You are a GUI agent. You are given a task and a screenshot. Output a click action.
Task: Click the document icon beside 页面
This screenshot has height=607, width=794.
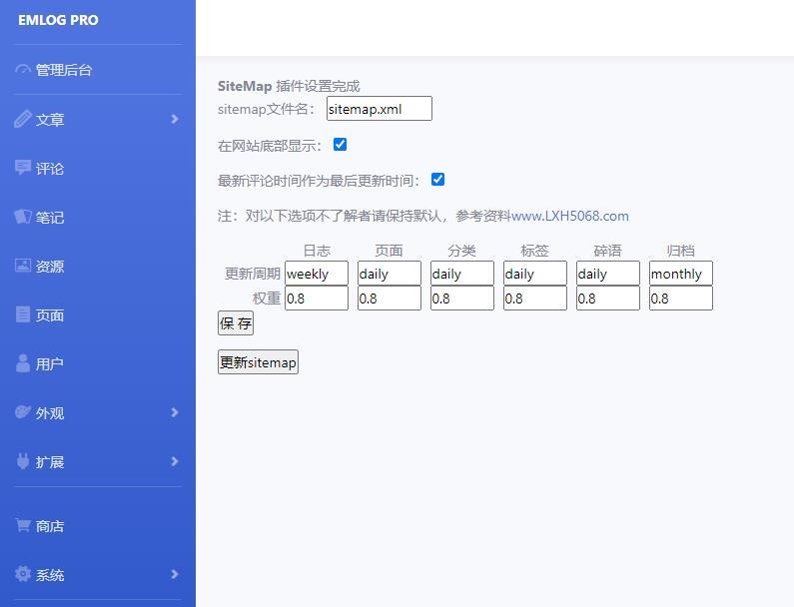(x=23, y=314)
